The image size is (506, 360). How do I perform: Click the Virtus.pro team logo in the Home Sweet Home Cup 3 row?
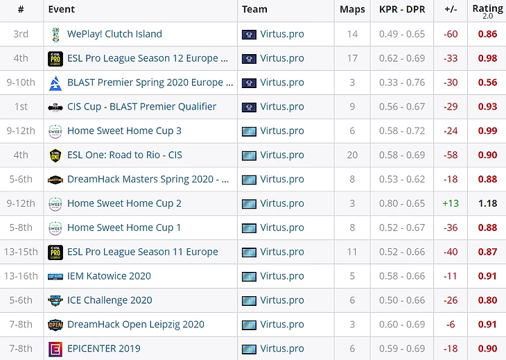pyautogui.click(x=250, y=131)
